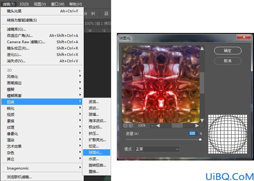Expand the 杂色 submenu
The width and height of the screenshot is (254, 181).
tap(42, 153)
